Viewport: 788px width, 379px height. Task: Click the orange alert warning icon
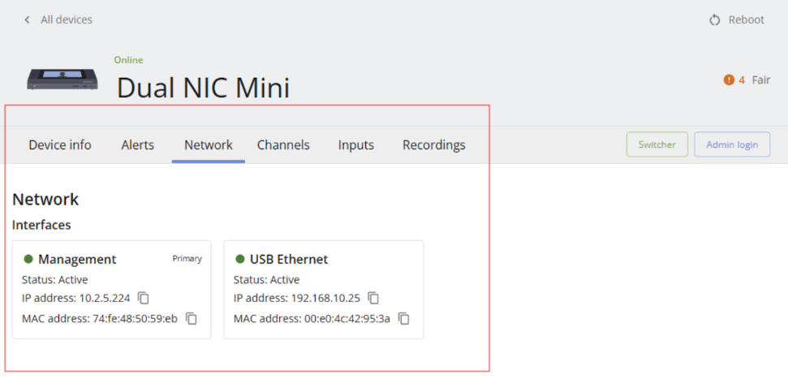click(729, 80)
